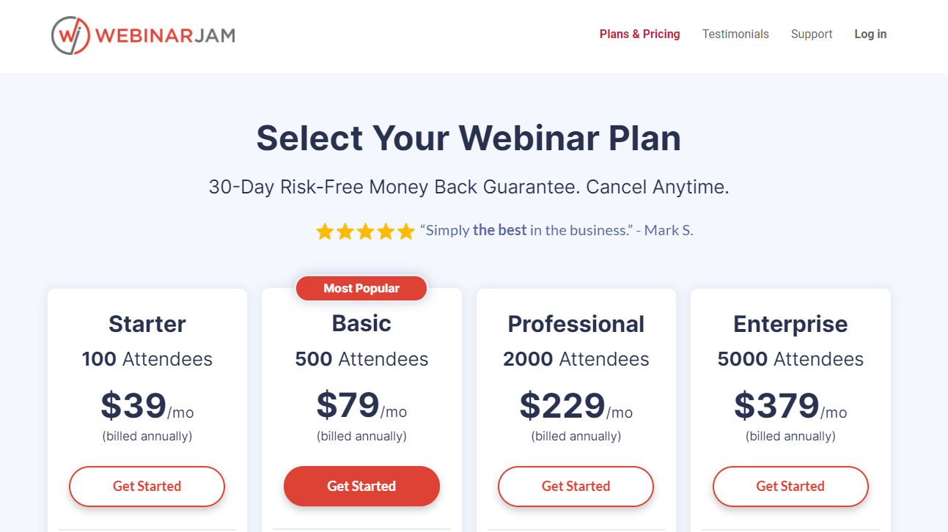
Task: Click the $79/mo Basic price
Action: click(x=361, y=405)
